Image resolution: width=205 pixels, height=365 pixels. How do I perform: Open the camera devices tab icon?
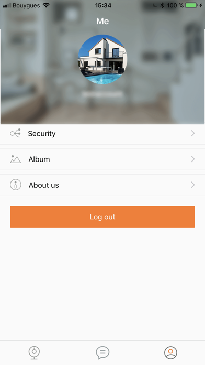pos(34,352)
